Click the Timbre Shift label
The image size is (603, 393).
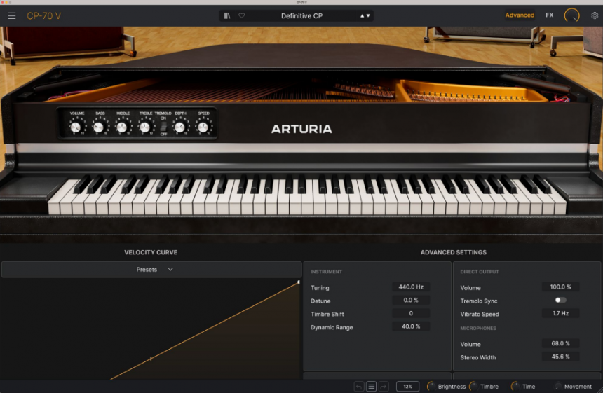click(x=327, y=314)
